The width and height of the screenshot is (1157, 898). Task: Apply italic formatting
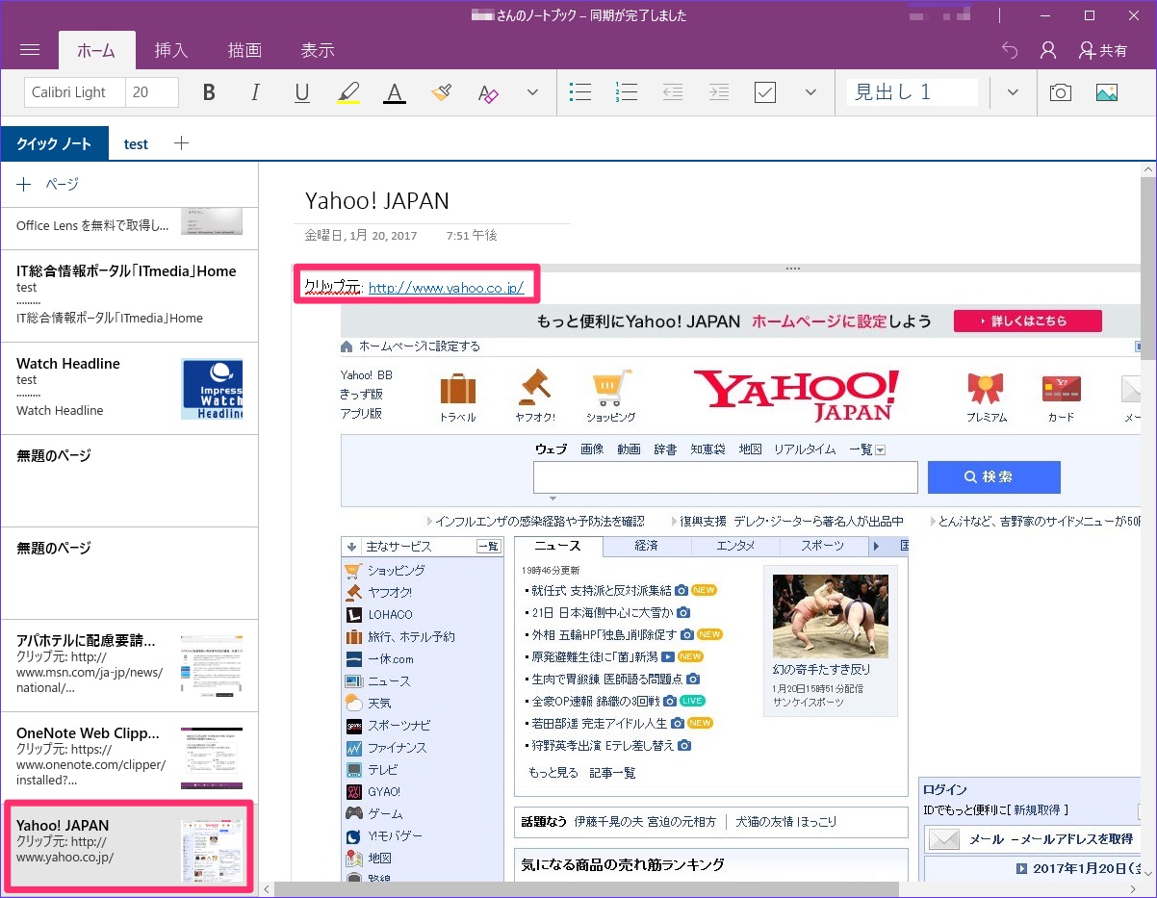255,92
